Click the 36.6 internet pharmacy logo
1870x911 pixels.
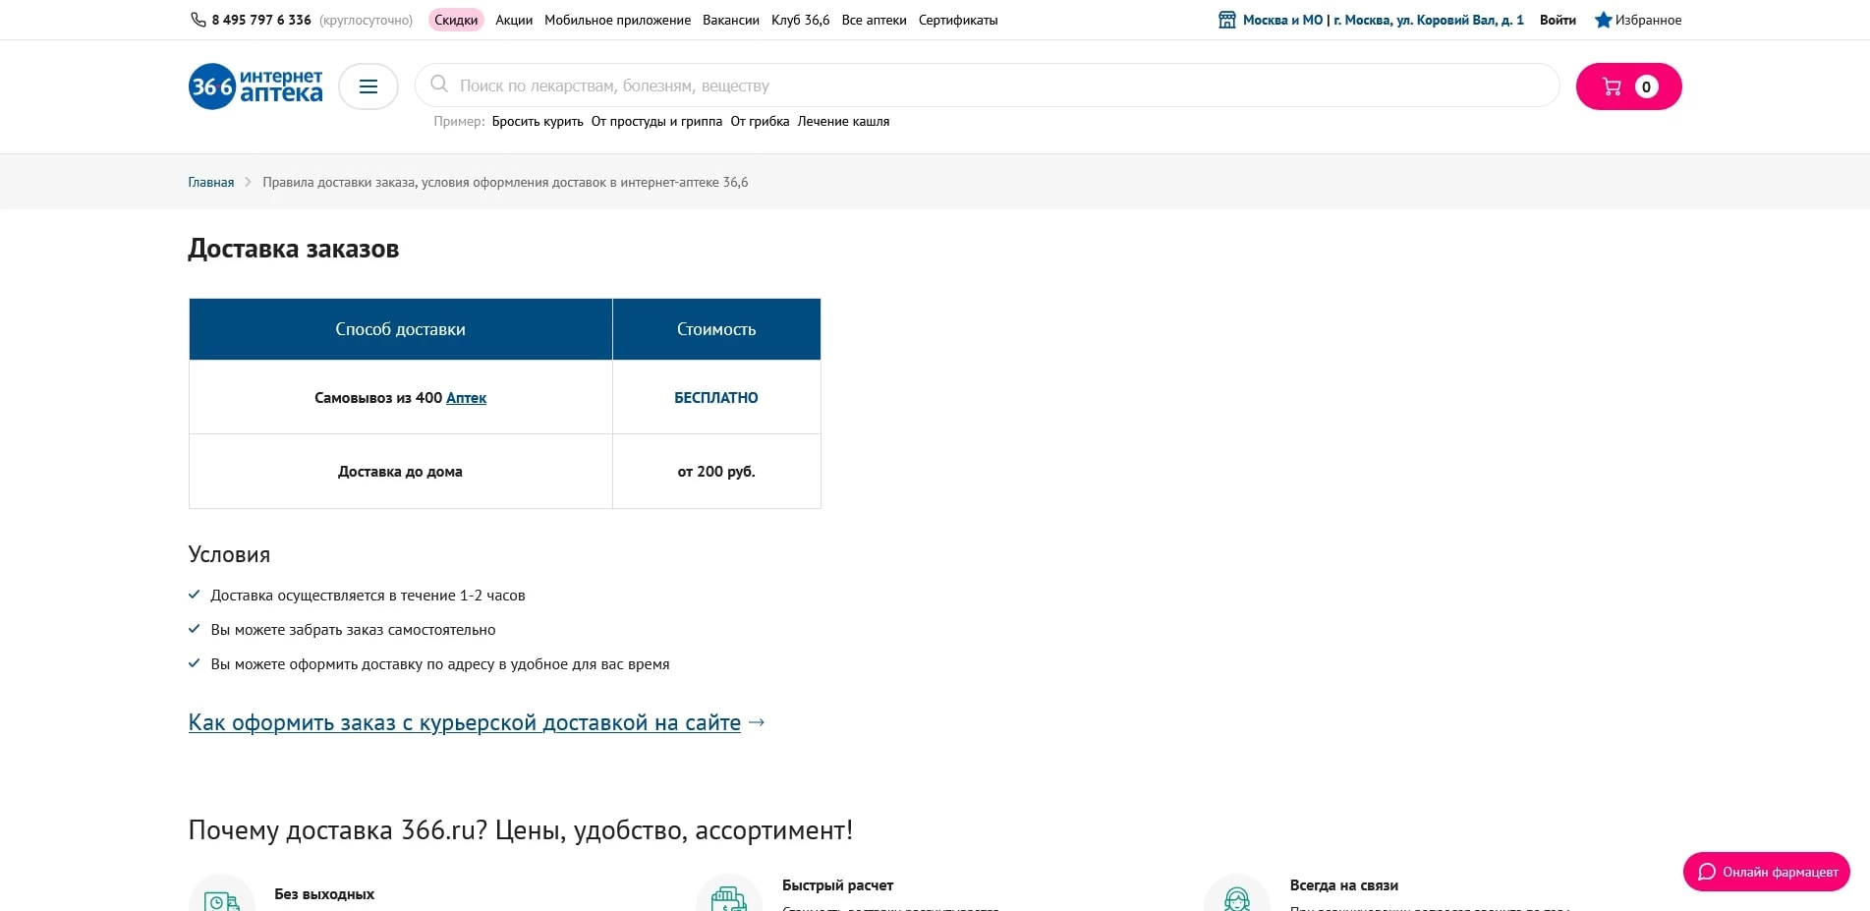[255, 86]
